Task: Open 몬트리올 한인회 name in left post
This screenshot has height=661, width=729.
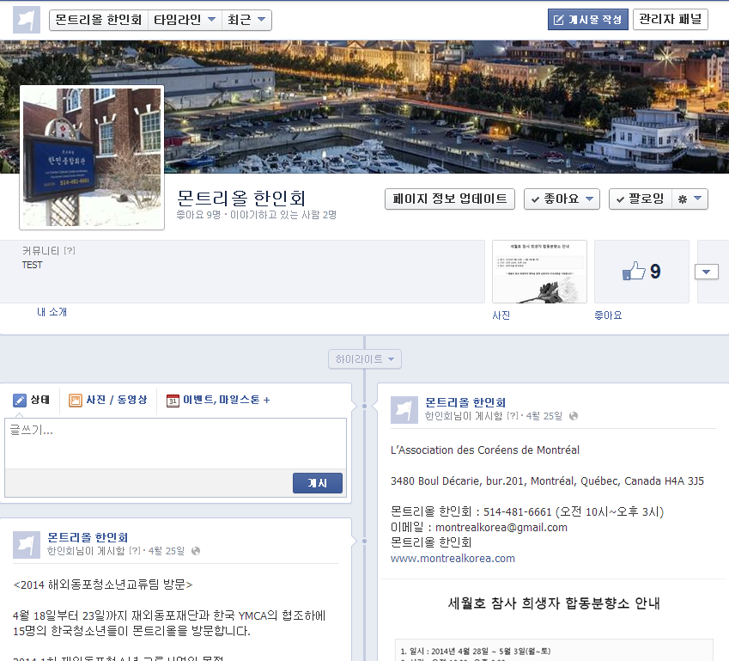Action: (x=88, y=537)
